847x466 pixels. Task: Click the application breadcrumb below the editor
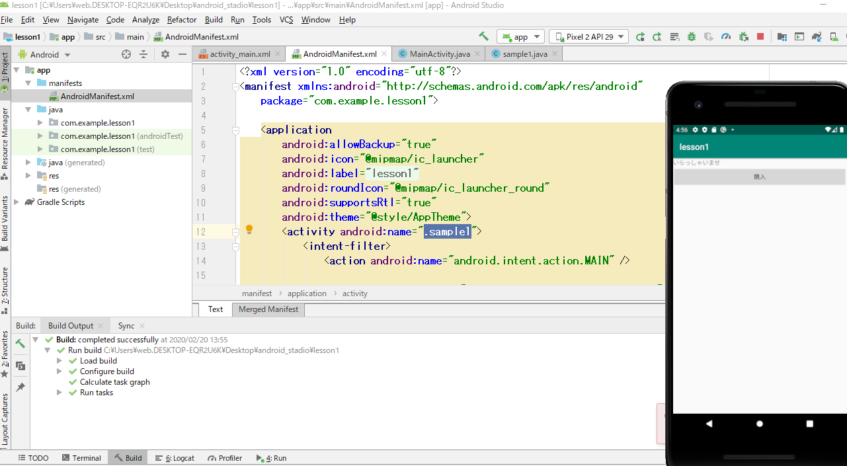pyautogui.click(x=307, y=293)
